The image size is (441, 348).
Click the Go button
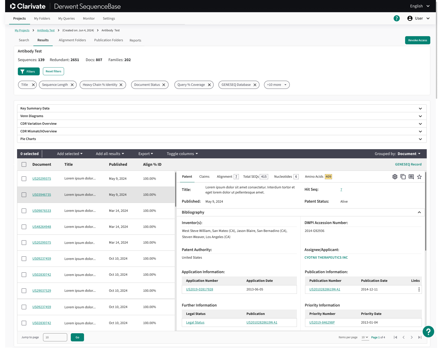pyautogui.click(x=77, y=337)
